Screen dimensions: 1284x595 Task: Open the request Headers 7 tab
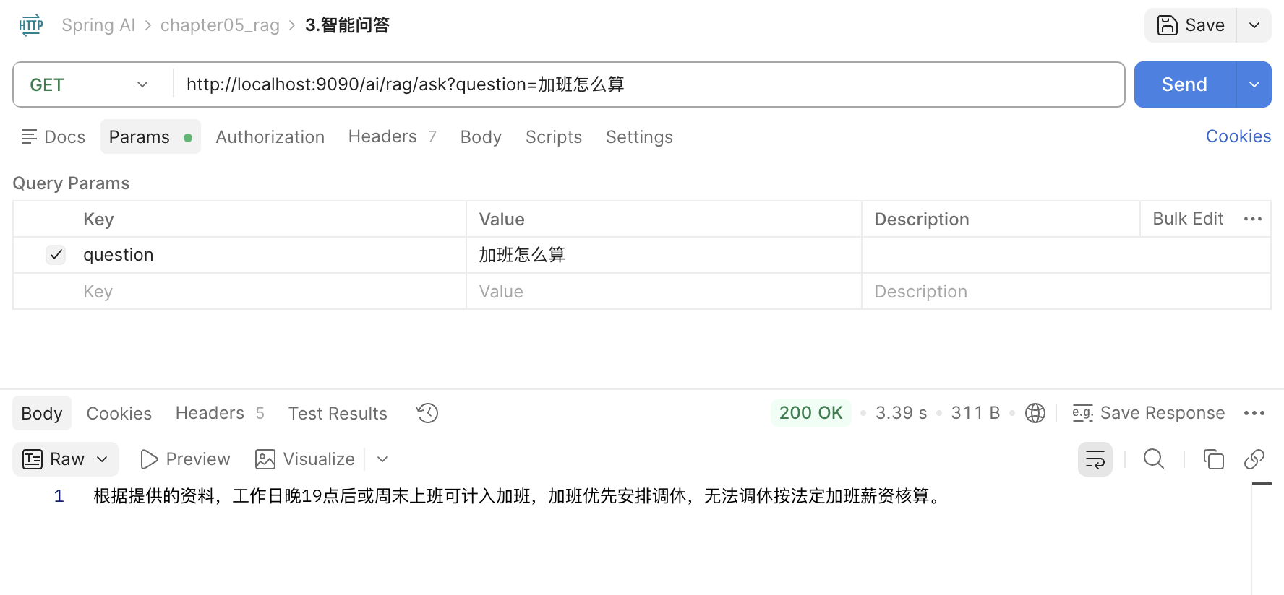pyautogui.click(x=392, y=136)
